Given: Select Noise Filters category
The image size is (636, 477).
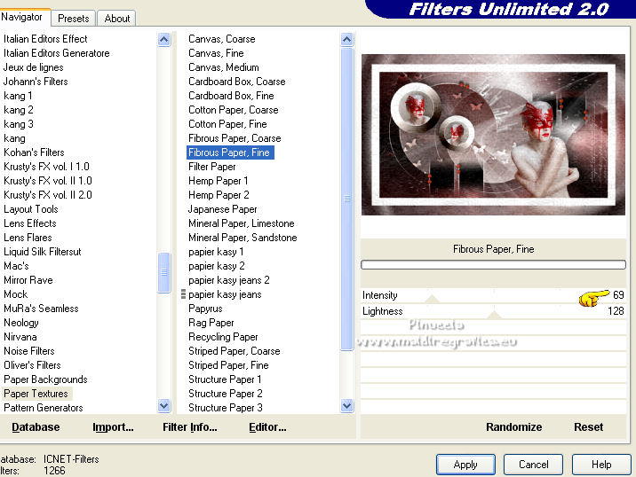Looking at the screenshot, I should pos(29,351).
